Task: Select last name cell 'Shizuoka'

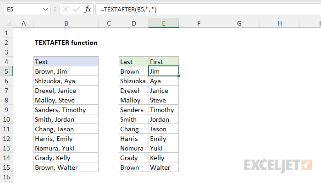Action: 134,81
